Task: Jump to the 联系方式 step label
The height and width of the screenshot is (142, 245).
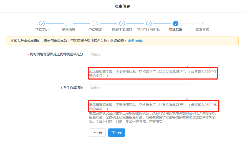Action: pos(202,30)
